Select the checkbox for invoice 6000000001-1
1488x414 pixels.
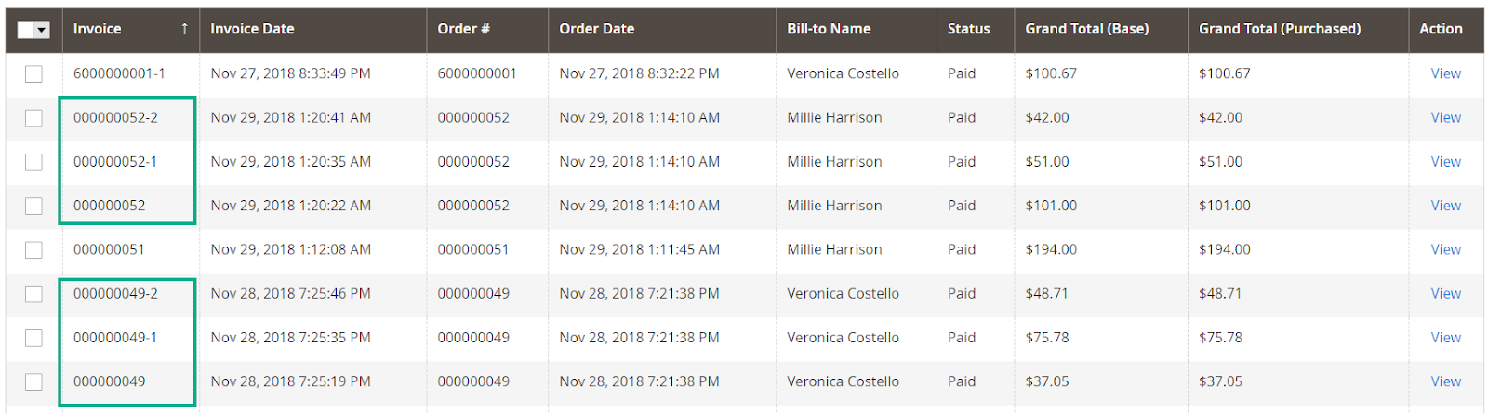pyautogui.click(x=33, y=73)
